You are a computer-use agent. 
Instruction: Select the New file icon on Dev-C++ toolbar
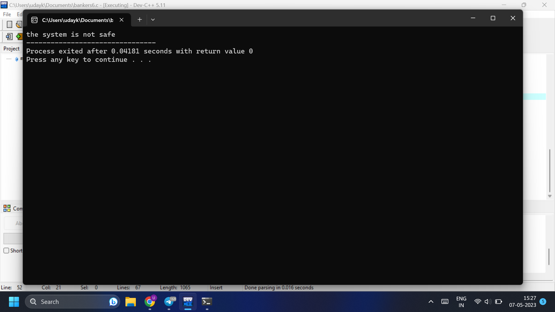[x=10, y=24]
